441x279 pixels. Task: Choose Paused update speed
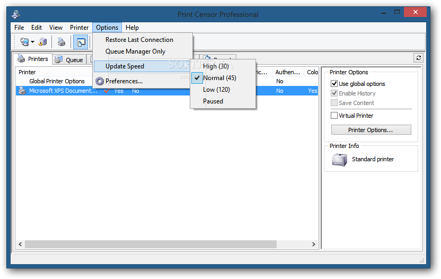[213, 101]
